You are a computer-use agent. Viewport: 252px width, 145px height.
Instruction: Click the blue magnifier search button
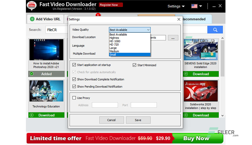[215, 30]
